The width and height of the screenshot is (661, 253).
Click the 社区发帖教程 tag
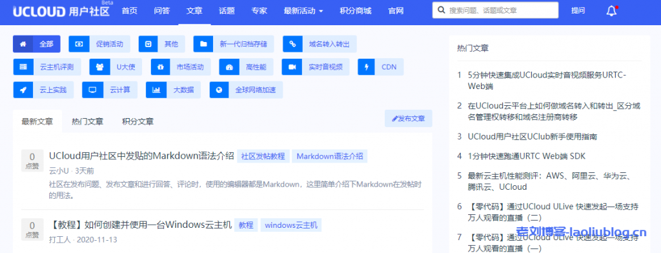click(x=263, y=156)
